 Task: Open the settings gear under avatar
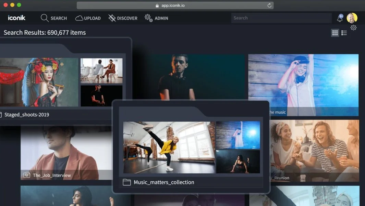(353, 28)
